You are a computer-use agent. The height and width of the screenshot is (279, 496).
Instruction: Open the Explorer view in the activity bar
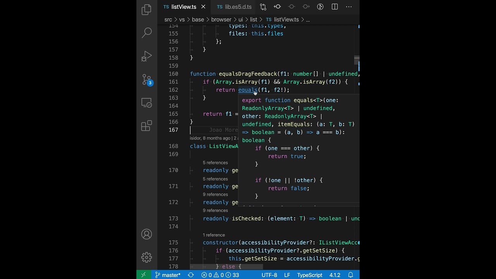click(x=146, y=10)
